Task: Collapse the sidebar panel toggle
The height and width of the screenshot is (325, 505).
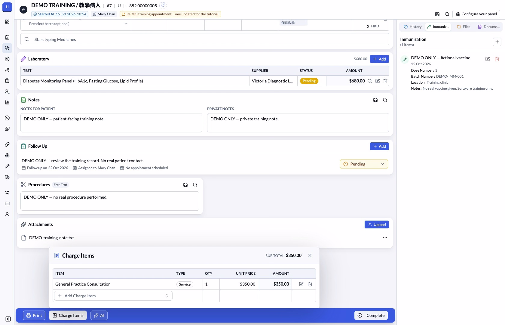Action: (8, 319)
